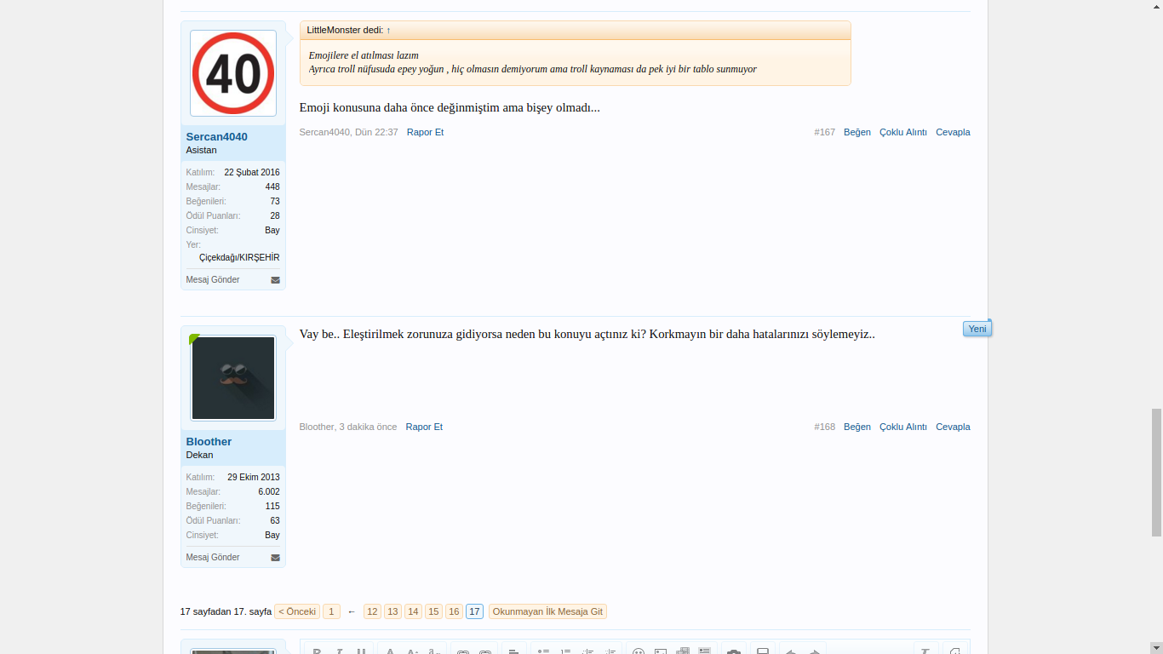Screen dimensions: 1163x654
Task: Open Sercan4040's speed-limit 40 avatar
Action: tap(233, 73)
